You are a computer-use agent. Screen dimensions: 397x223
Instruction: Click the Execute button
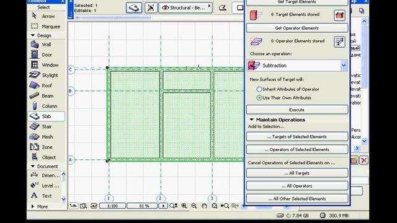pyautogui.click(x=297, y=110)
